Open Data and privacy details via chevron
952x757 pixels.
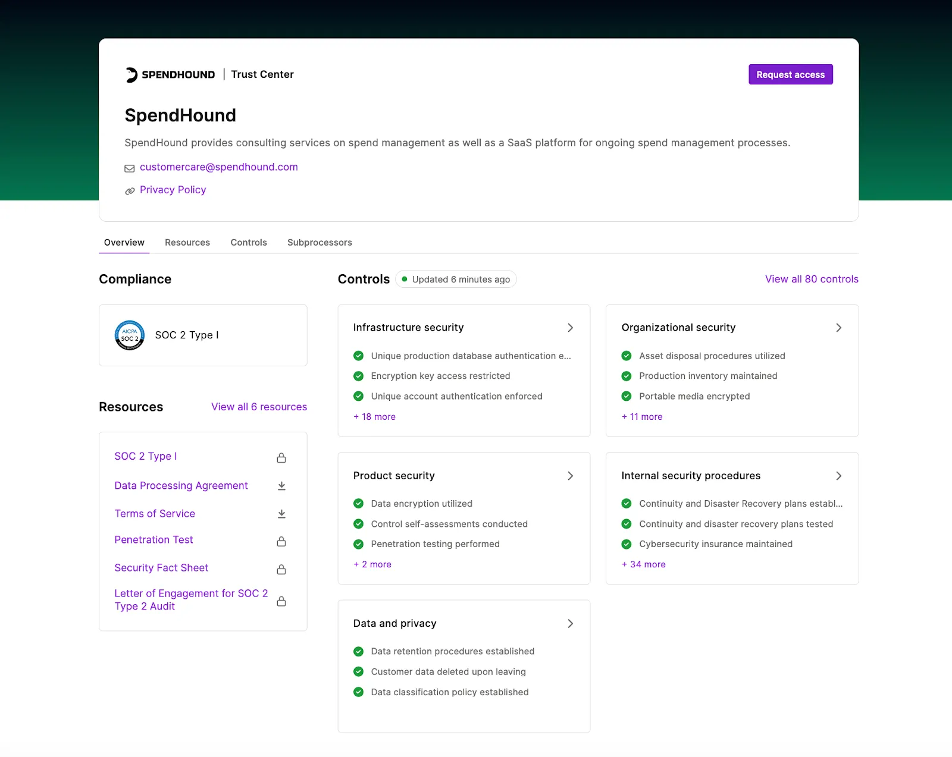click(x=570, y=623)
